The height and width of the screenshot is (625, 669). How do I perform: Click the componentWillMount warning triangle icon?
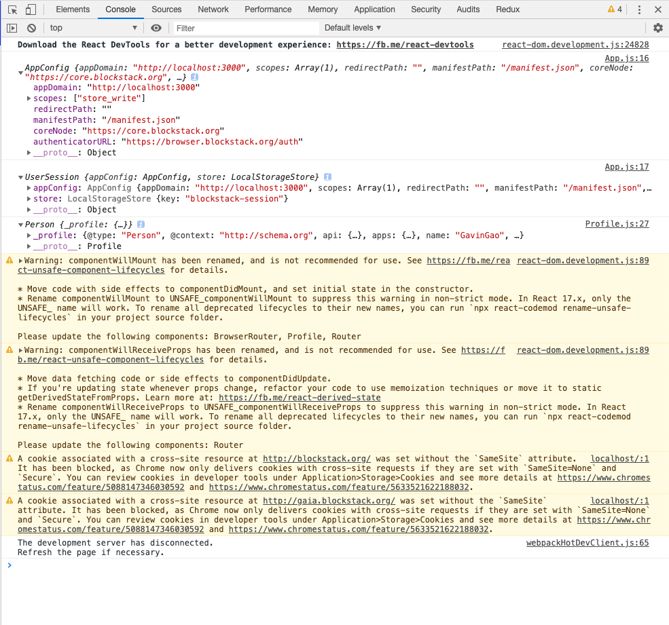coord(10,260)
